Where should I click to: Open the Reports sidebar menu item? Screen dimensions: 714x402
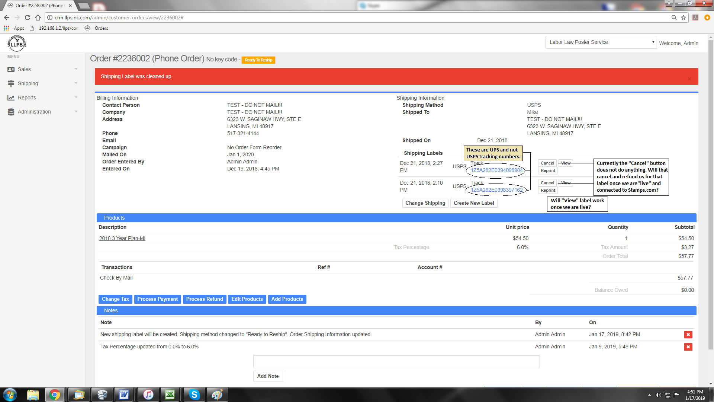[27, 98]
